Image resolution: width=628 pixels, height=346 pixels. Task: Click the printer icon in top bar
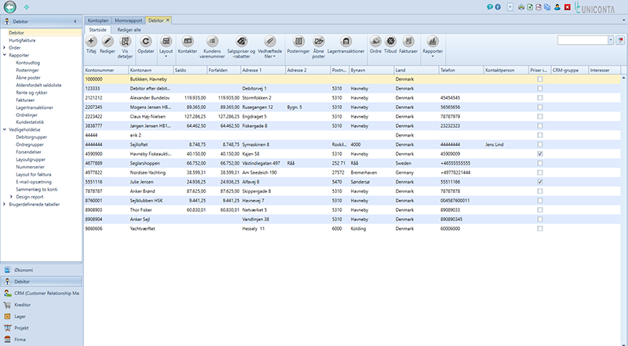521,7
